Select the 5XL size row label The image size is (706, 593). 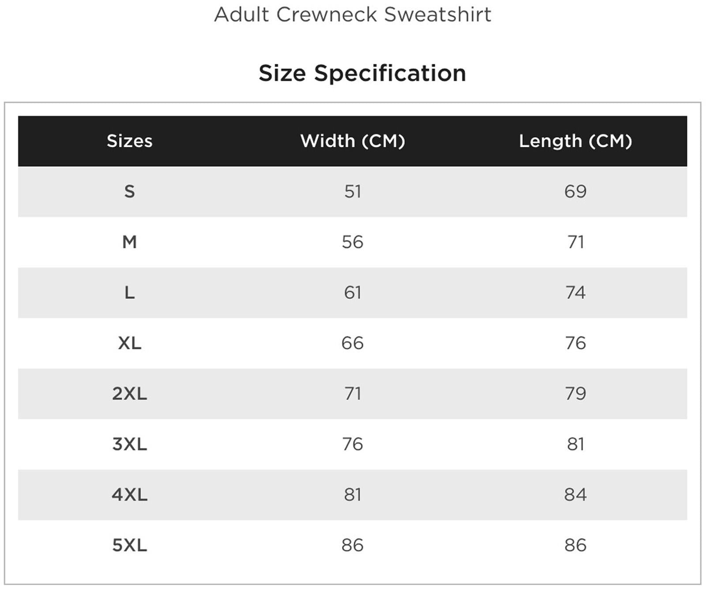[129, 545]
